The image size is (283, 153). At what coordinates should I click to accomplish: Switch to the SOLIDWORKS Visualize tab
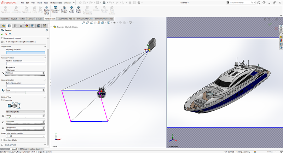click(x=104, y=19)
